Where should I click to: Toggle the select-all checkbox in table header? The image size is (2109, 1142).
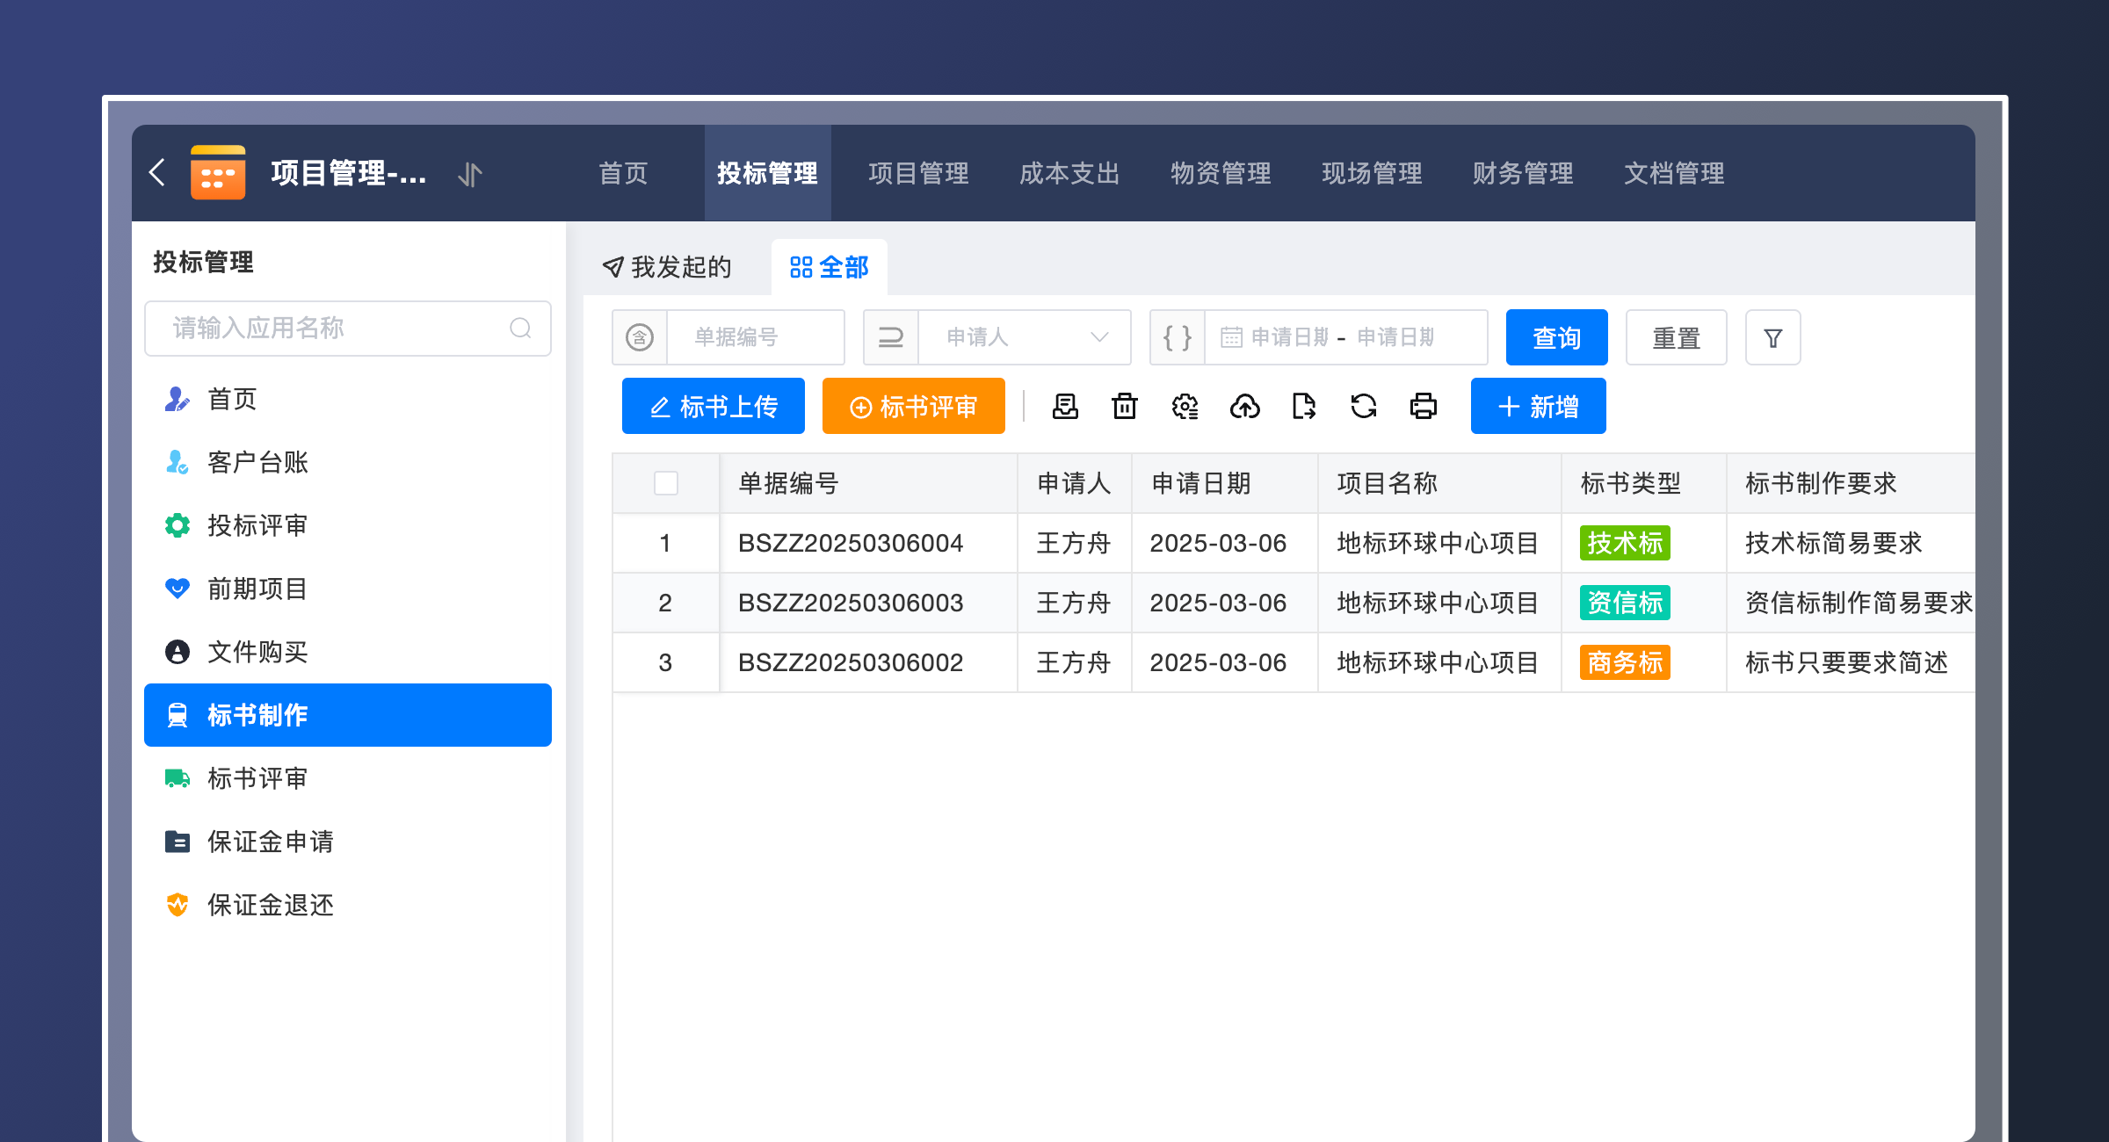pos(666,483)
